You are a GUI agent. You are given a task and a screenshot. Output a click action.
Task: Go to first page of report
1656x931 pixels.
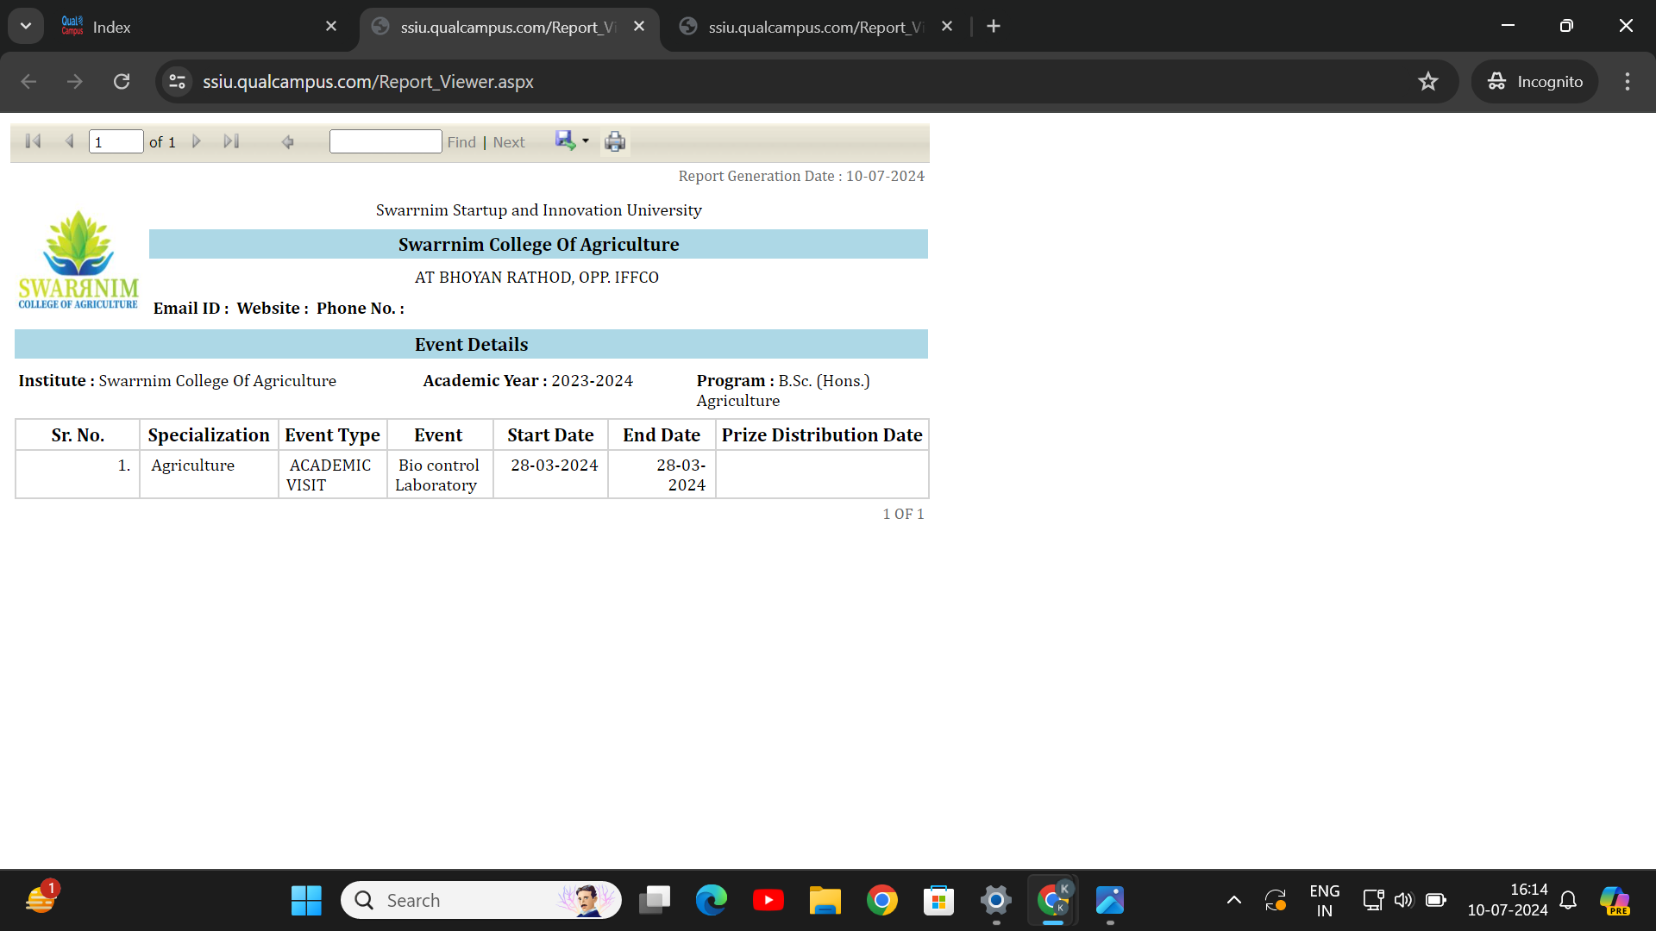point(33,141)
